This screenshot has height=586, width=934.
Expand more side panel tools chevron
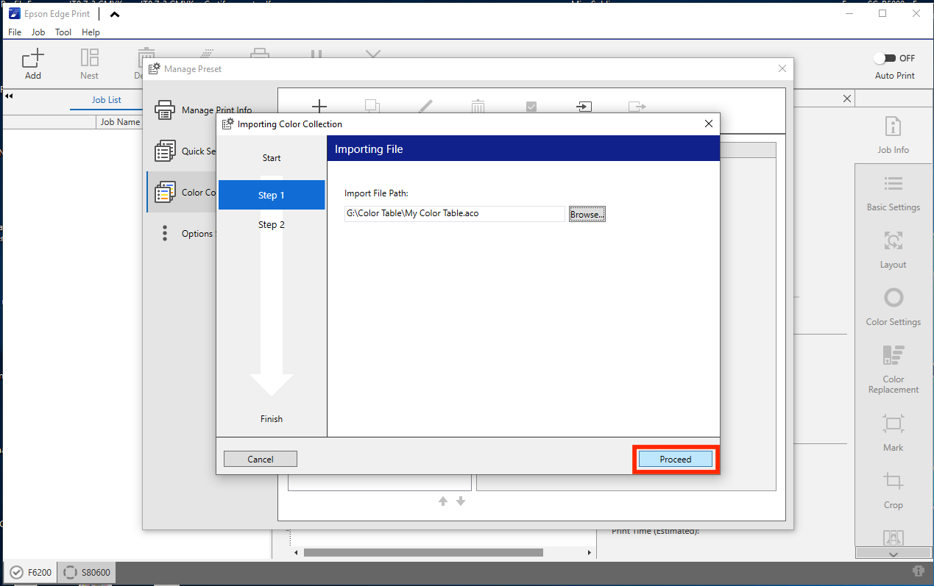pos(893,554)
